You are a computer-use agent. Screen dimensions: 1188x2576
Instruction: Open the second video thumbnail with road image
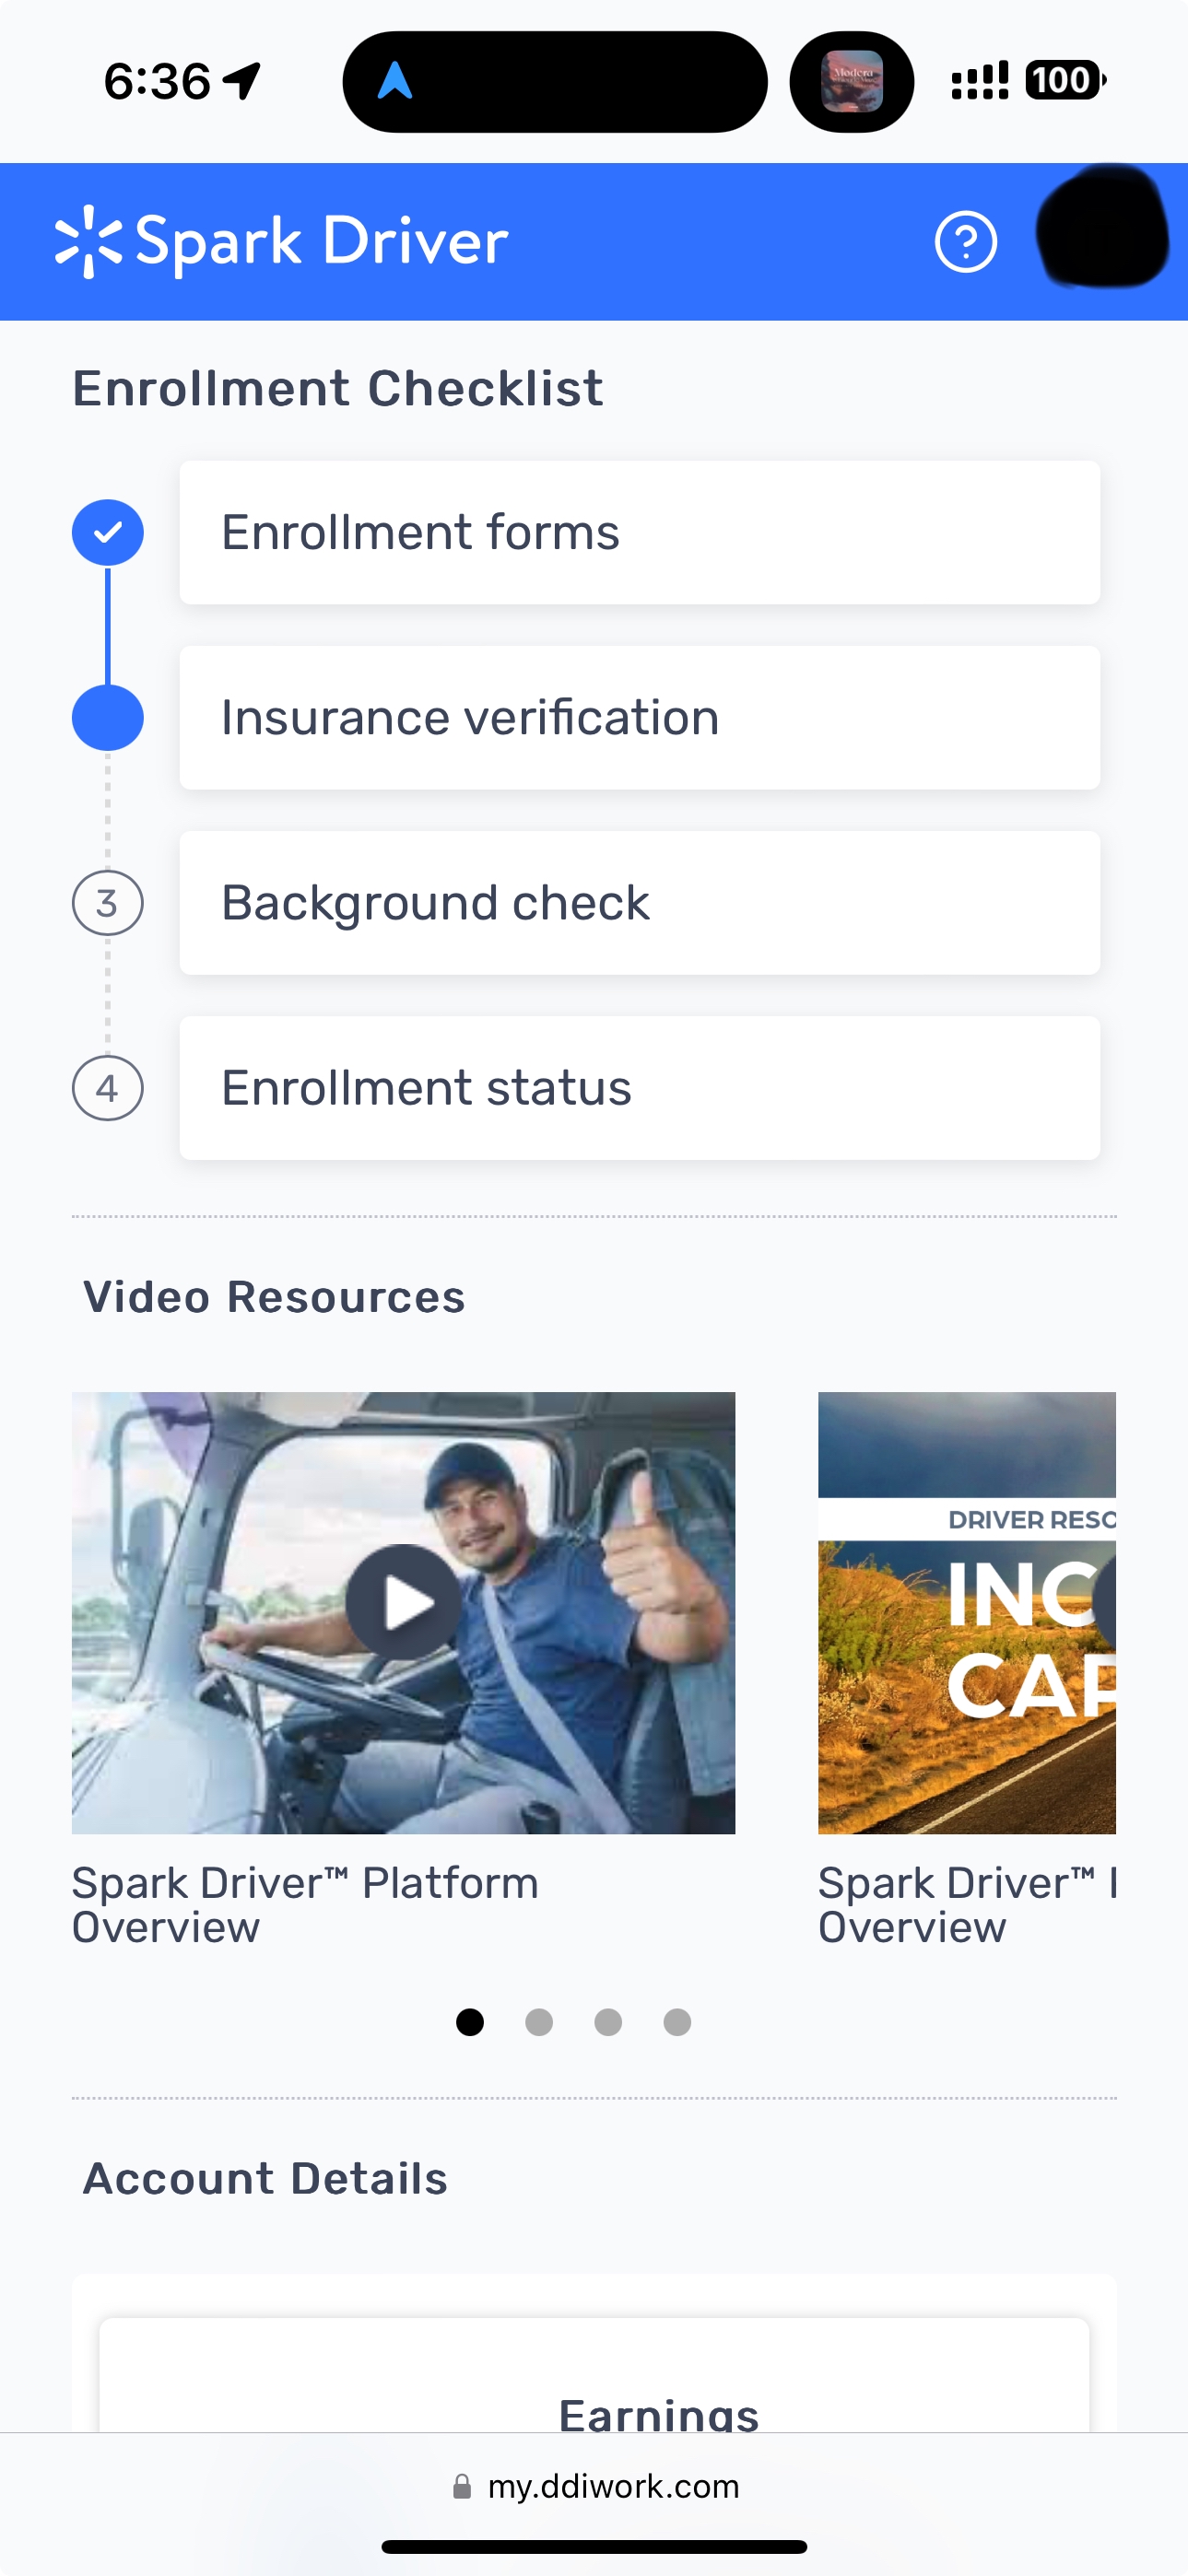point(967,1613)
